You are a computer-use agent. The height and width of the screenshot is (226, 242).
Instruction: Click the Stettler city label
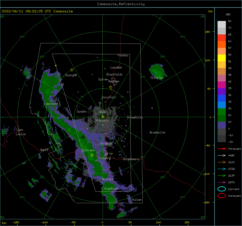pos(157,78)
